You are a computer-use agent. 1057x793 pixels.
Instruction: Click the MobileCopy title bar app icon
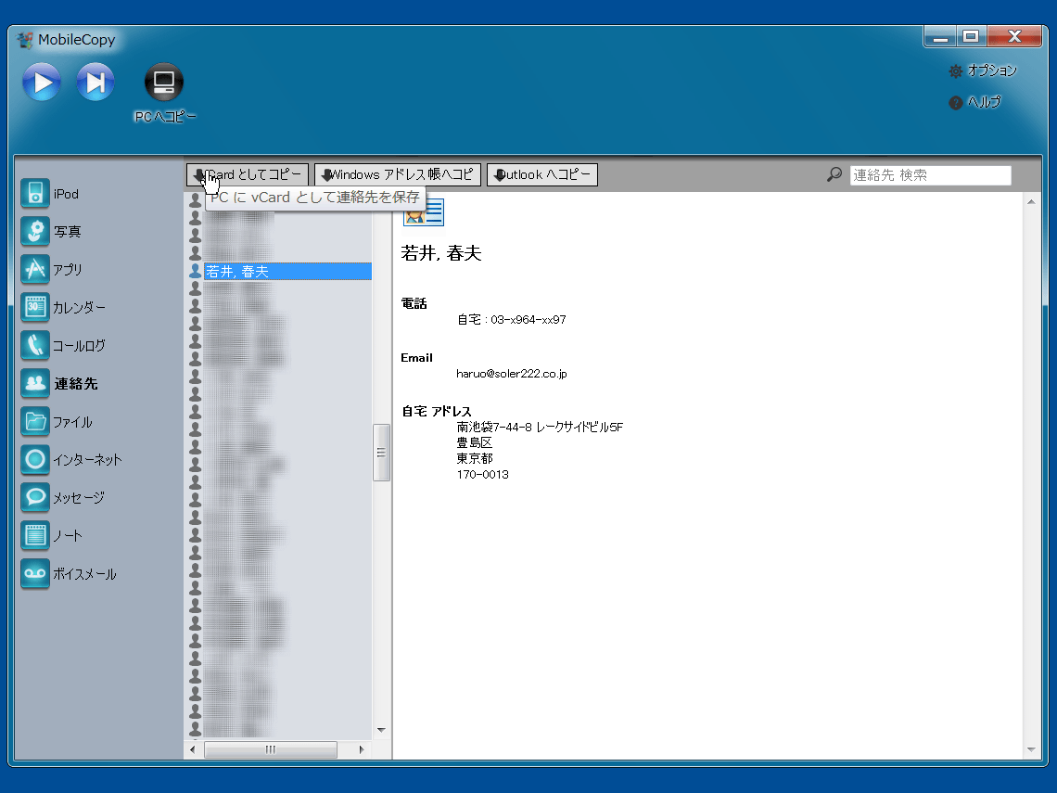point(25,40)
